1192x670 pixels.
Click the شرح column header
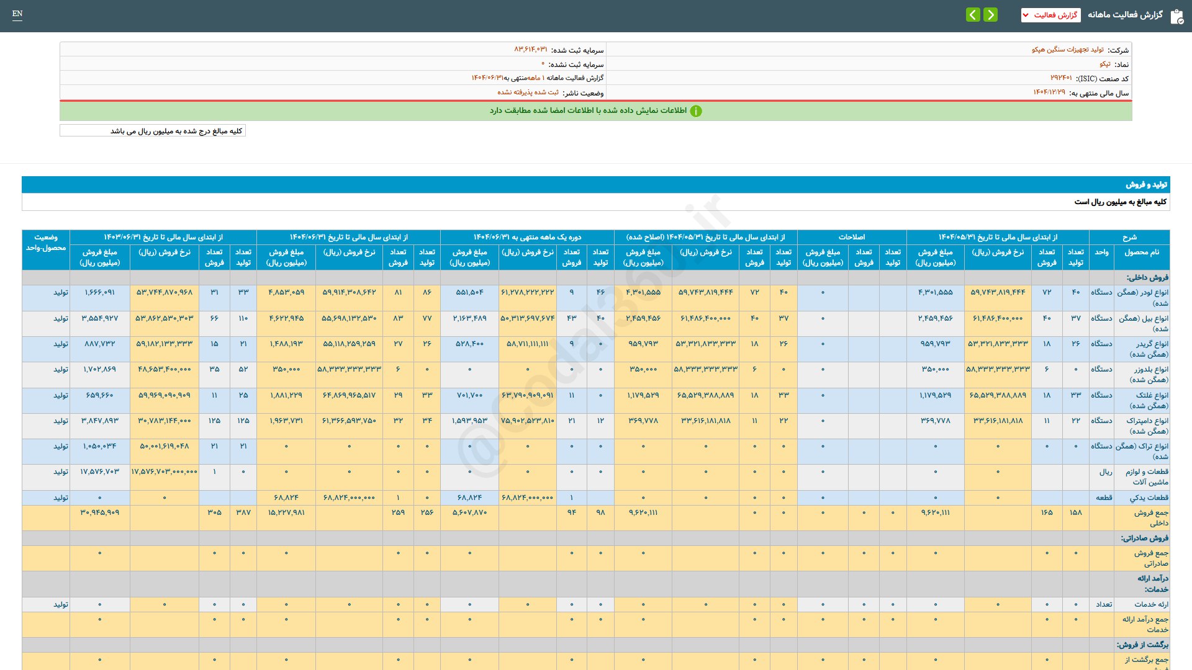(x=1129, y=237)
